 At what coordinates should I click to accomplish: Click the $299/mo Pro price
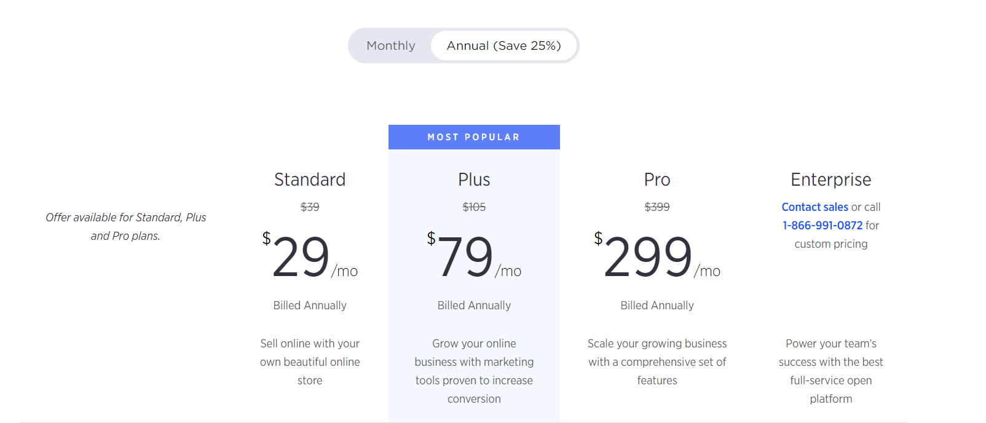tap(657, 256)
